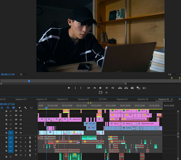Image resolution: width=181 pixels, height=160 pixels.
Task: Play the sequence in Program Monitor
Action: pos(101,88)
